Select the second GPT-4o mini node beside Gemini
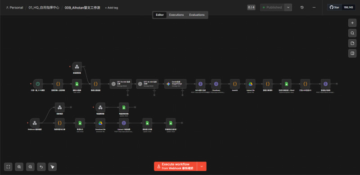Image resolution: width=360 pixels, height=175 pixels. coord(148,84)
